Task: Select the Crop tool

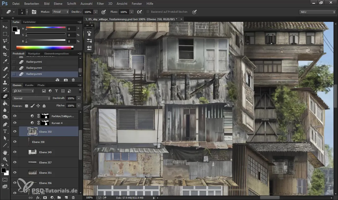Action: [x=5, y=54]
